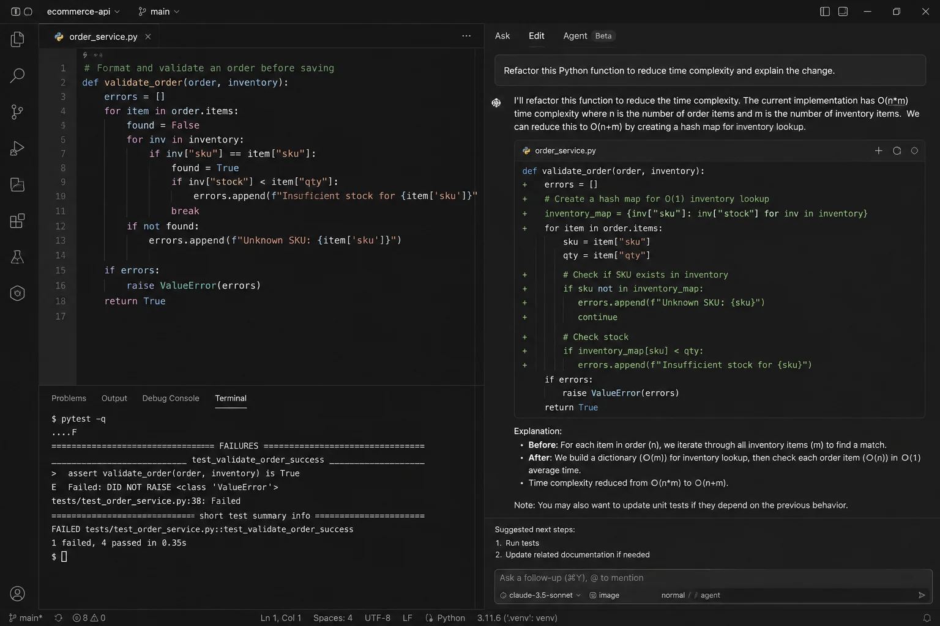Click the rounded icon next to the sidebar toggle
The width and height of the screenshot is (940, 626).
coord(28,12)
